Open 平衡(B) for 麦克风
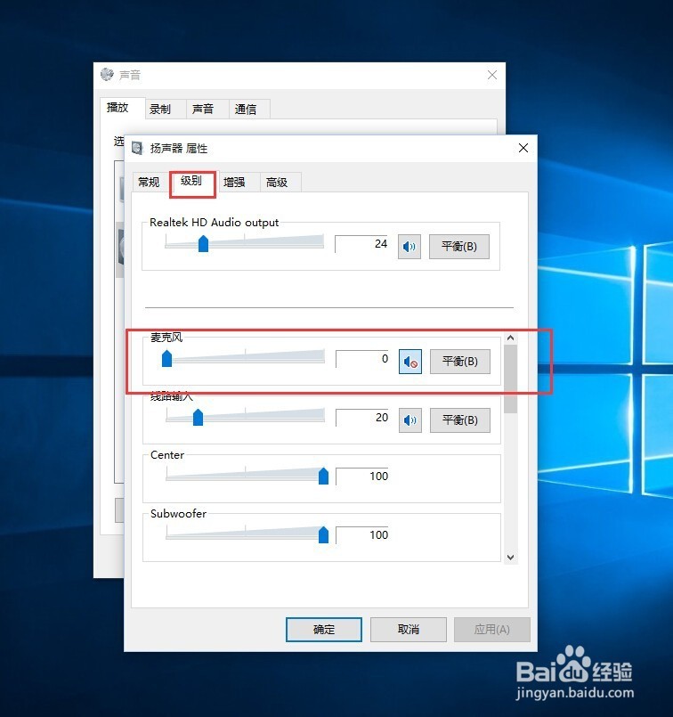The width and height of the screenshot is (673, 717). click(460, 362)
